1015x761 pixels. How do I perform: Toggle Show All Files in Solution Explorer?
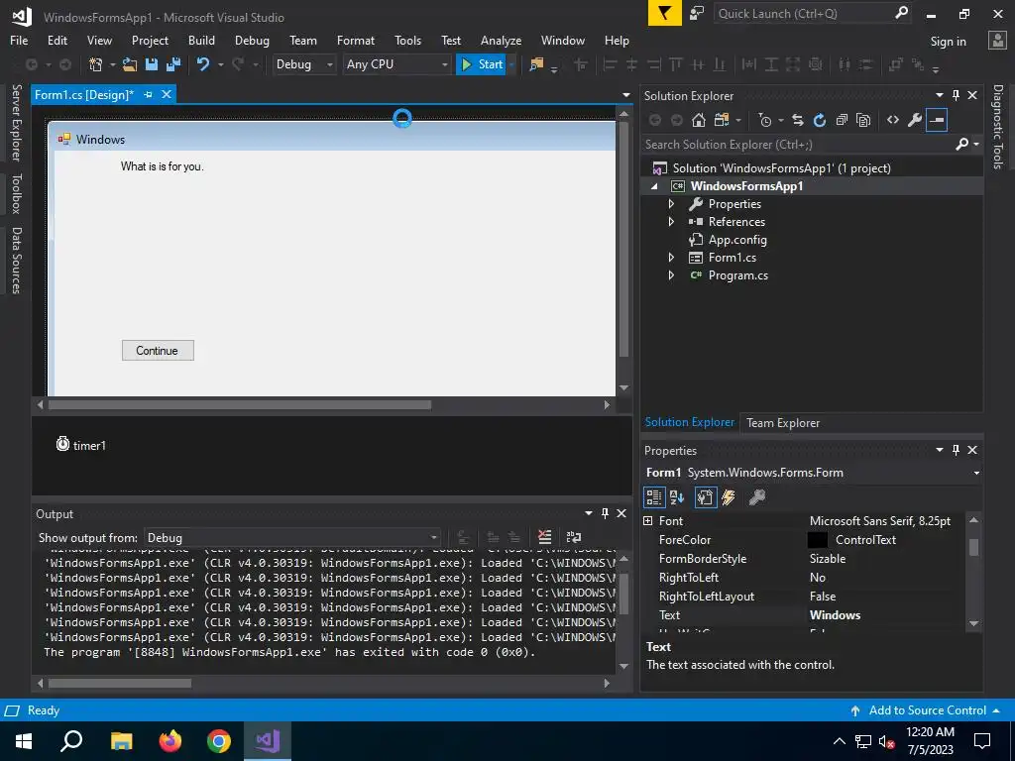tap(863, 120)
